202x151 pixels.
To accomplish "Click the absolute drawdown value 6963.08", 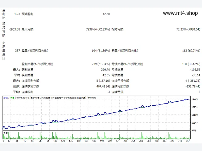I will tap(15, 29).
